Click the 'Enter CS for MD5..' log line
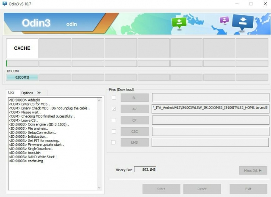This screenshot has height=197, width=271. click(x=29, y=104)
